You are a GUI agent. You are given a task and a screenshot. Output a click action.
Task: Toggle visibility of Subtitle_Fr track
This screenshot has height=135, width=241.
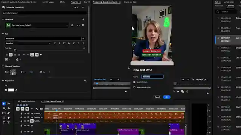tap(32, 117)
